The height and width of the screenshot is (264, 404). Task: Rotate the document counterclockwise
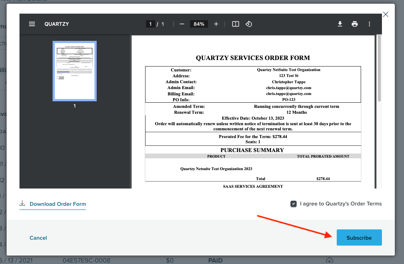coord(249,24)
